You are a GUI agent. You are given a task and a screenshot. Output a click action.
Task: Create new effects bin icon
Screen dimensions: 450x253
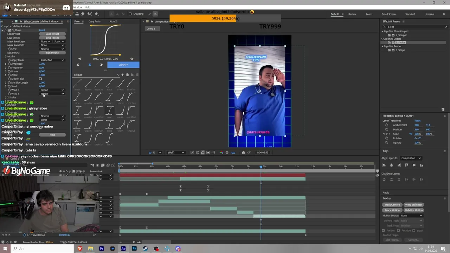[x=443, y=110]
